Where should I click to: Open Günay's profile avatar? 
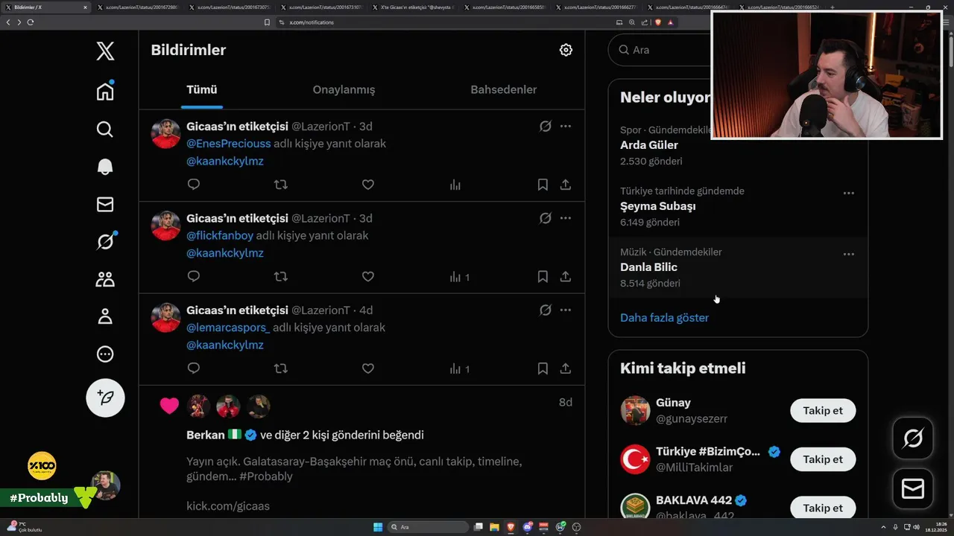click(635, 411)
